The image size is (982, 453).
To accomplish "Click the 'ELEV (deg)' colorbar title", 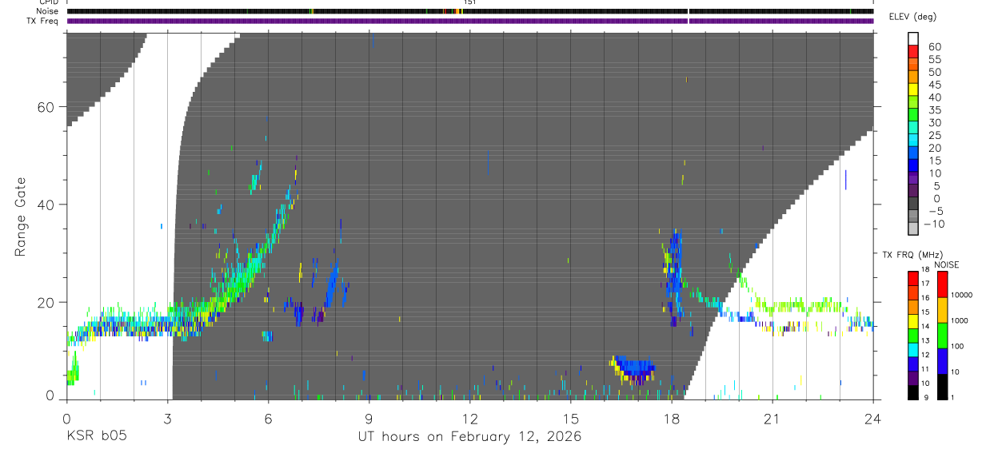I will point(912,17).
